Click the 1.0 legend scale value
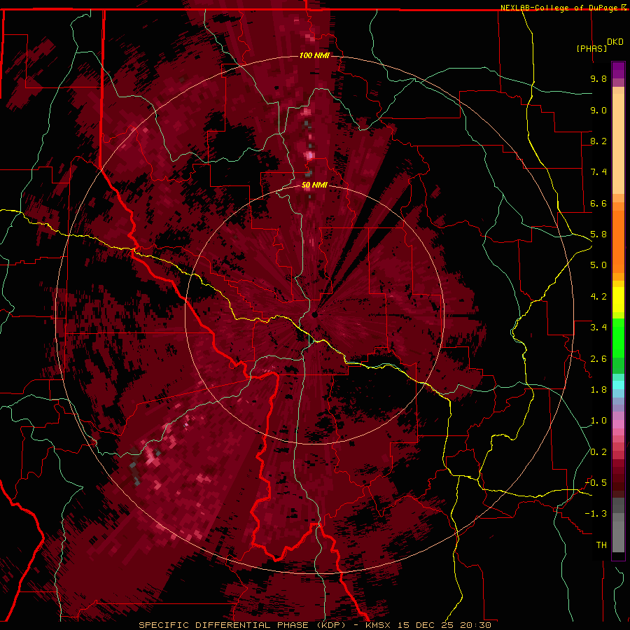 tap(598, 421)
